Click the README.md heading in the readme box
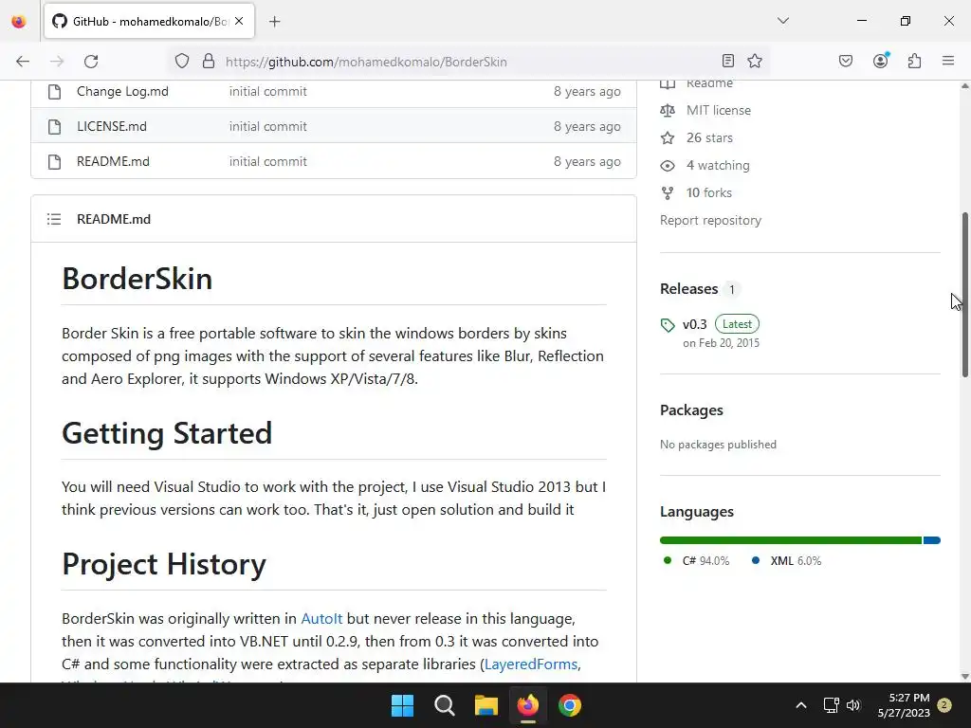This screenshot has height=728, width=971. click(114, 219)
